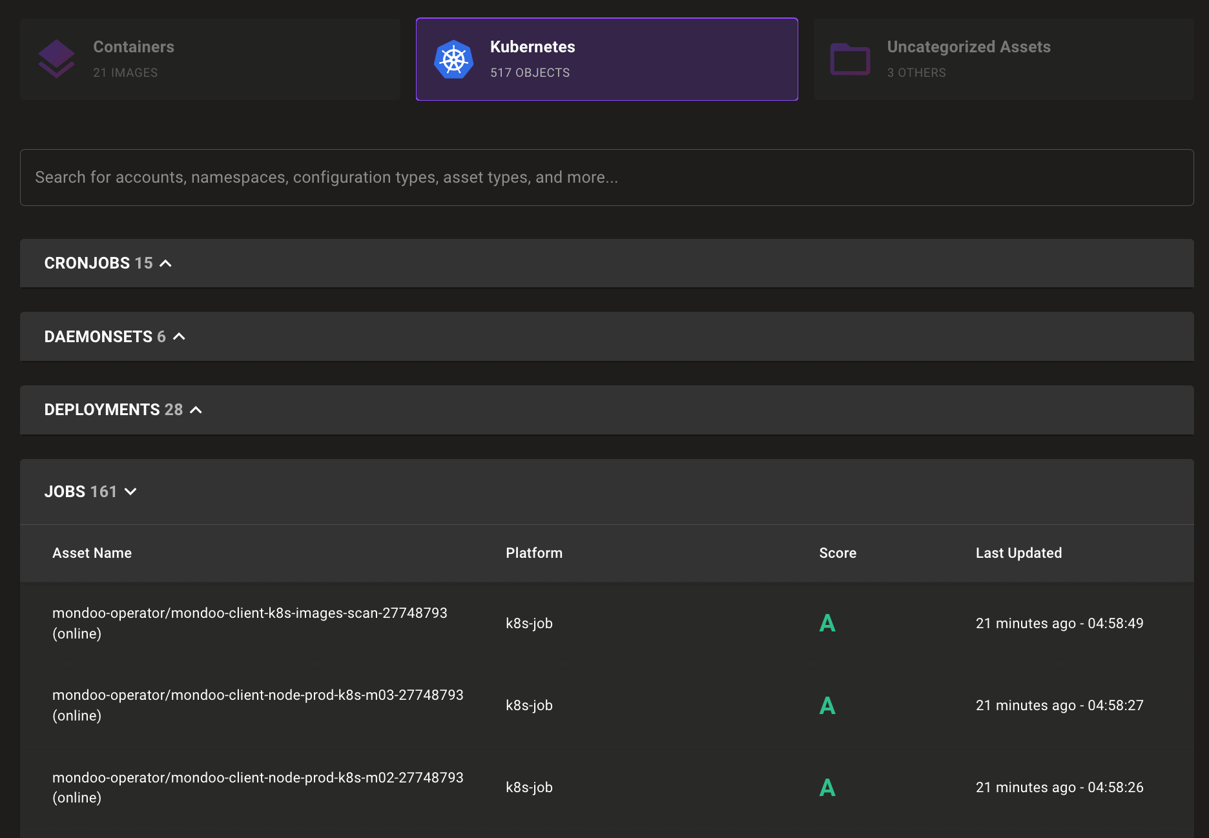Sort by the Last Updated column header
Screen dimensions: 1209x838
[x=1018, y=553]
